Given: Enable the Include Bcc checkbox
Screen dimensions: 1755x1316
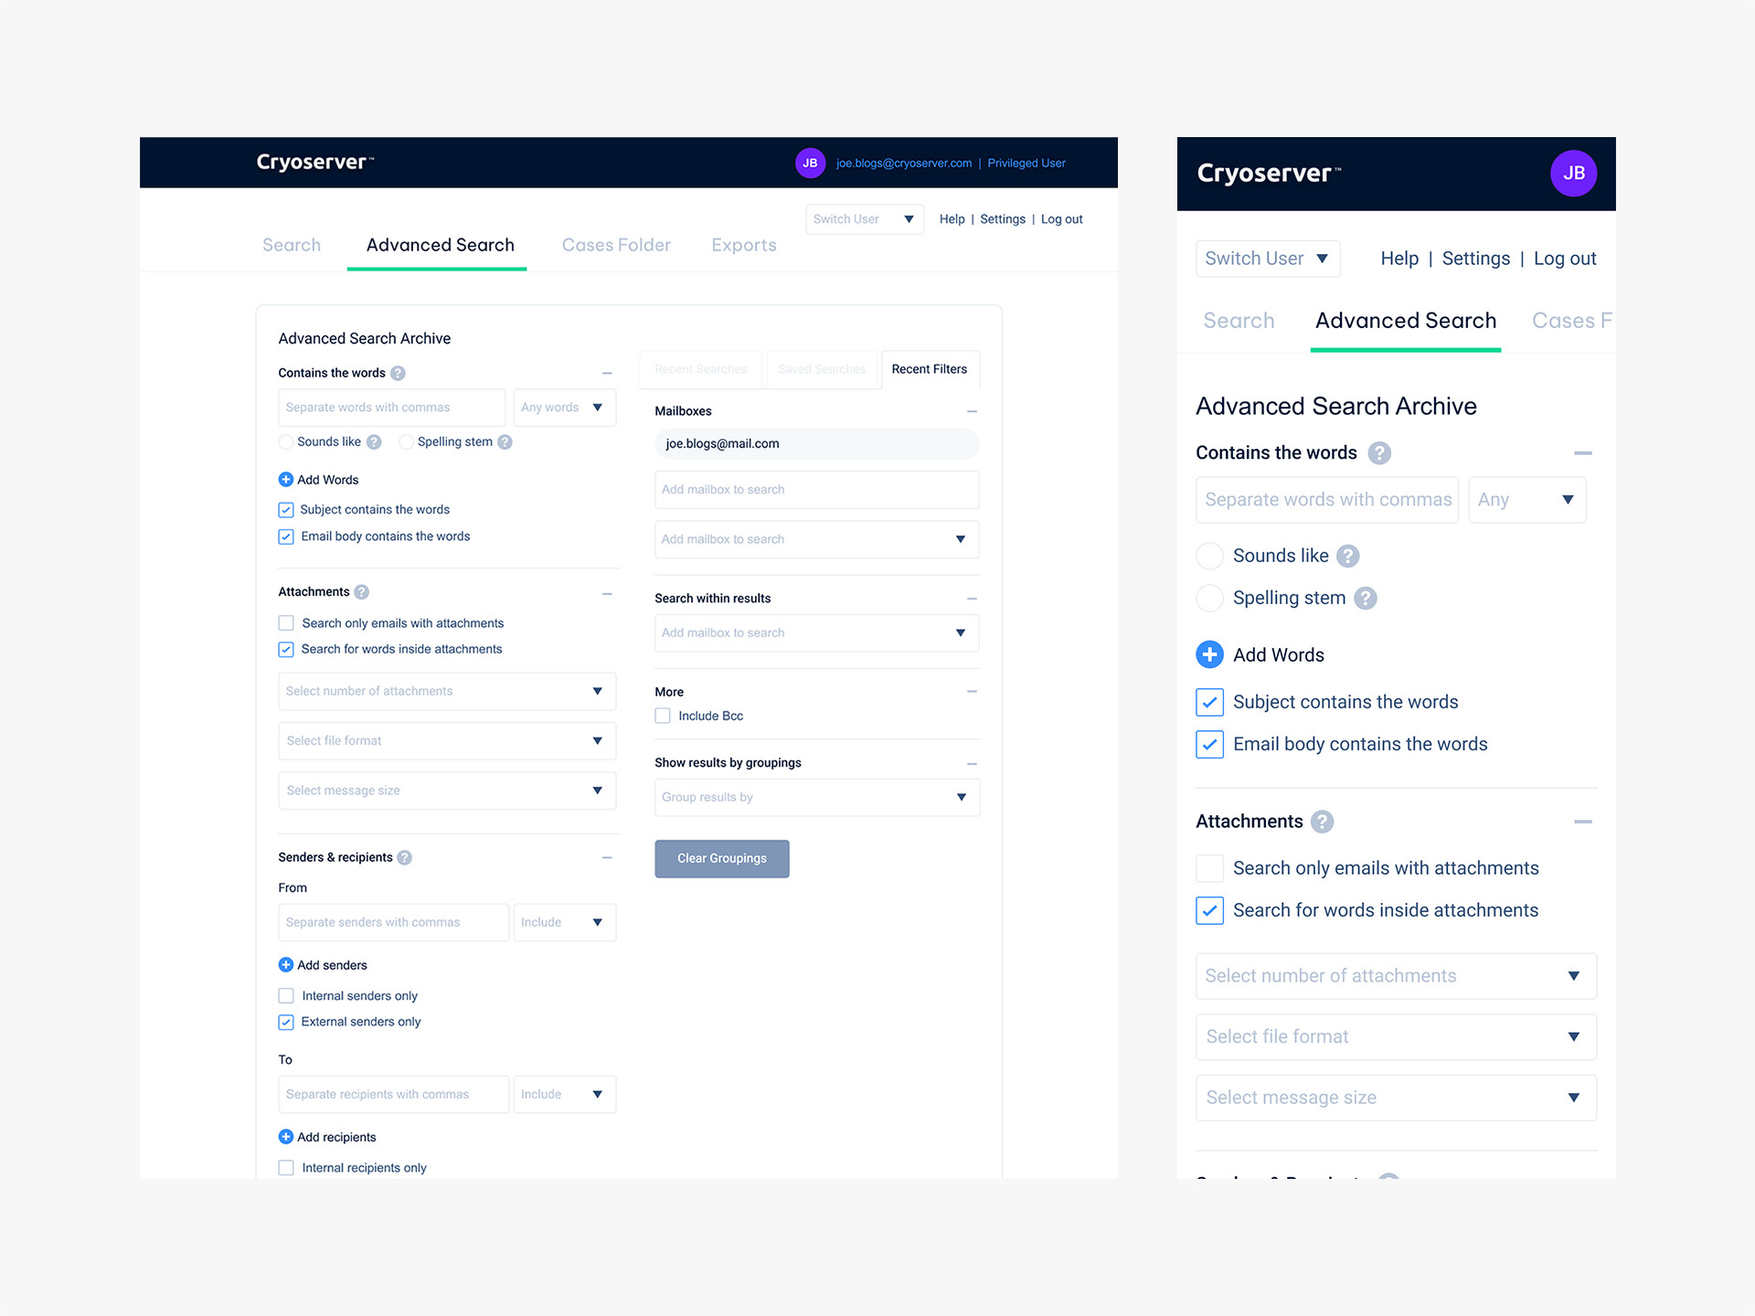Looking at the screenshot, I should point(663,716).
